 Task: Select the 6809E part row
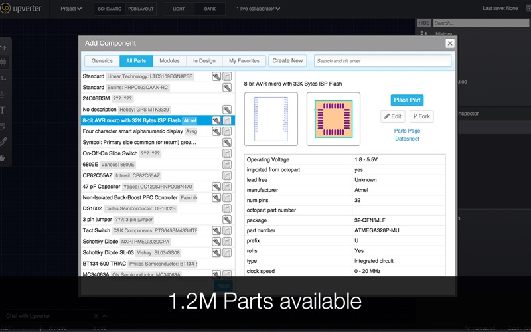(158, 164)
